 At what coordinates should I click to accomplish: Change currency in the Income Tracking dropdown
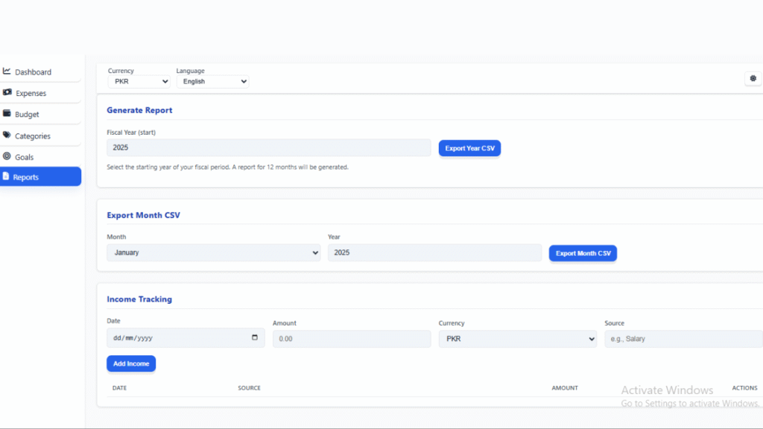pyautogui.click(x=518, y=338)
